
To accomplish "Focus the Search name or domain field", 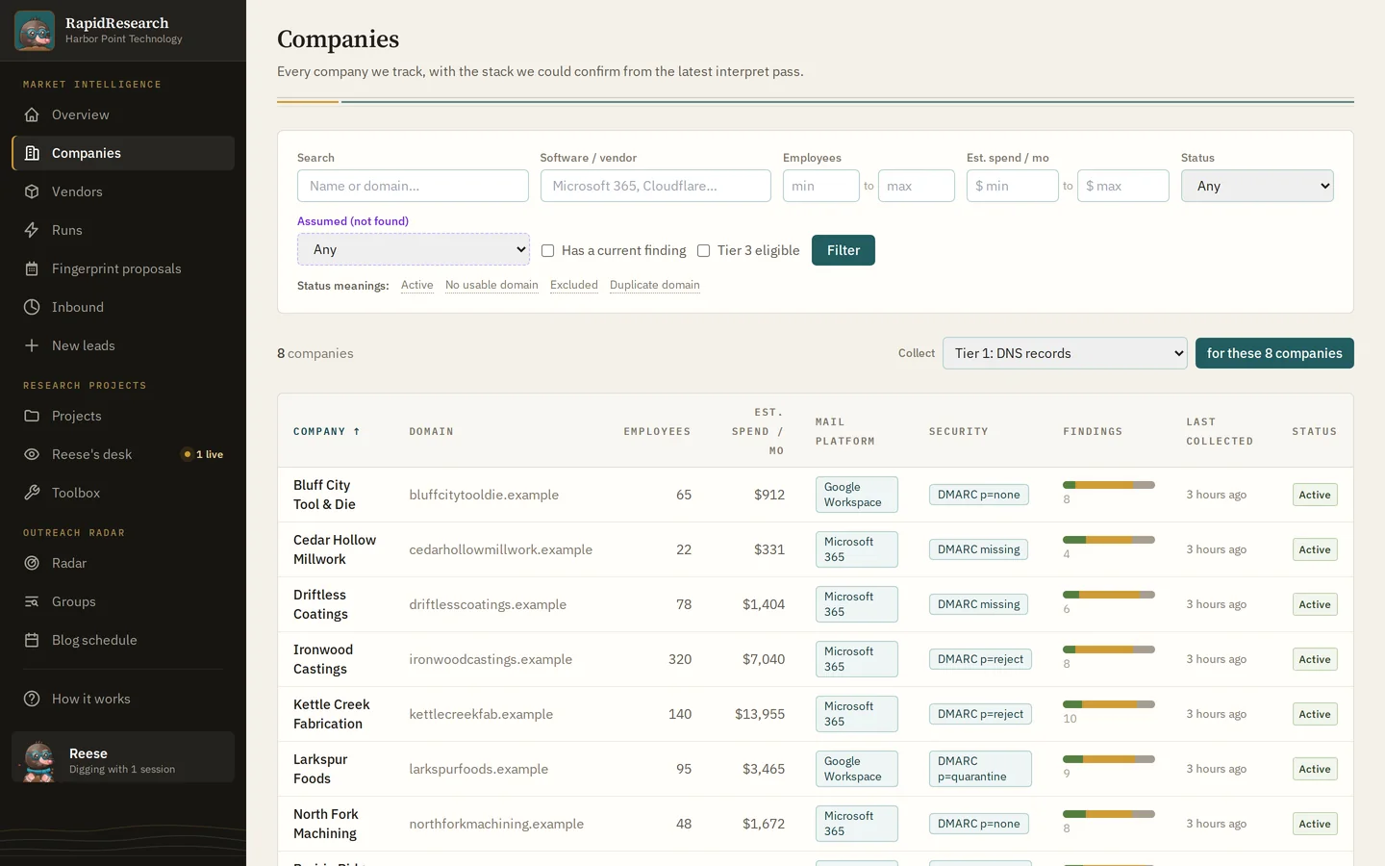I will 413,186.
